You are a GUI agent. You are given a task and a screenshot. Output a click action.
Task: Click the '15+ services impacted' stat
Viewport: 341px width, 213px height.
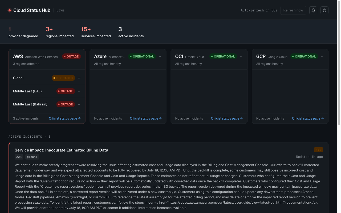[96, 32]
